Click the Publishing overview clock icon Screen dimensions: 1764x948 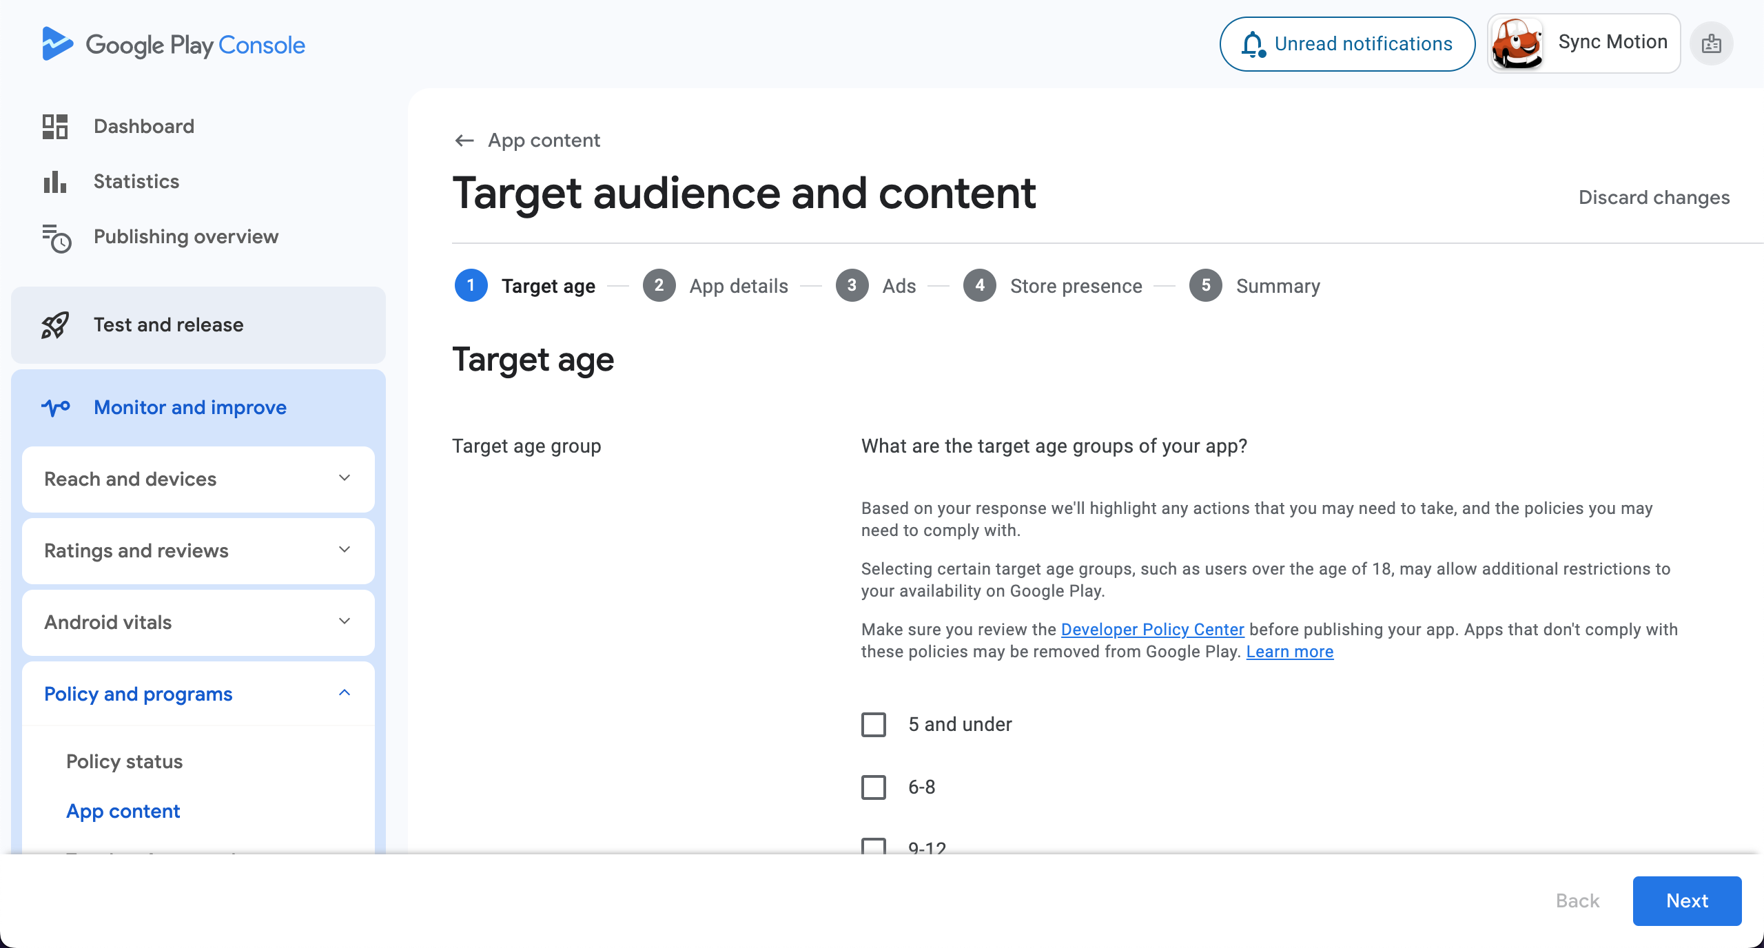pos(57,238)
